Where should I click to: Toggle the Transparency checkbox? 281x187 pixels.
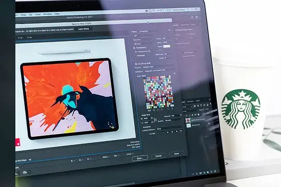(135, 47)
